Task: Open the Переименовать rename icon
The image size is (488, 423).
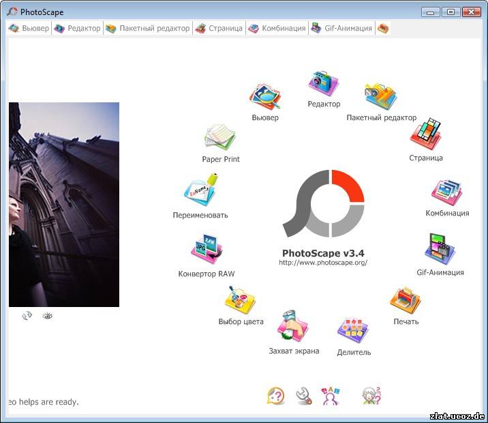Action: [x=200, y=190]
